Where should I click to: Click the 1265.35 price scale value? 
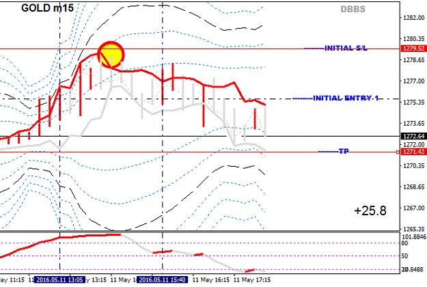413,229
